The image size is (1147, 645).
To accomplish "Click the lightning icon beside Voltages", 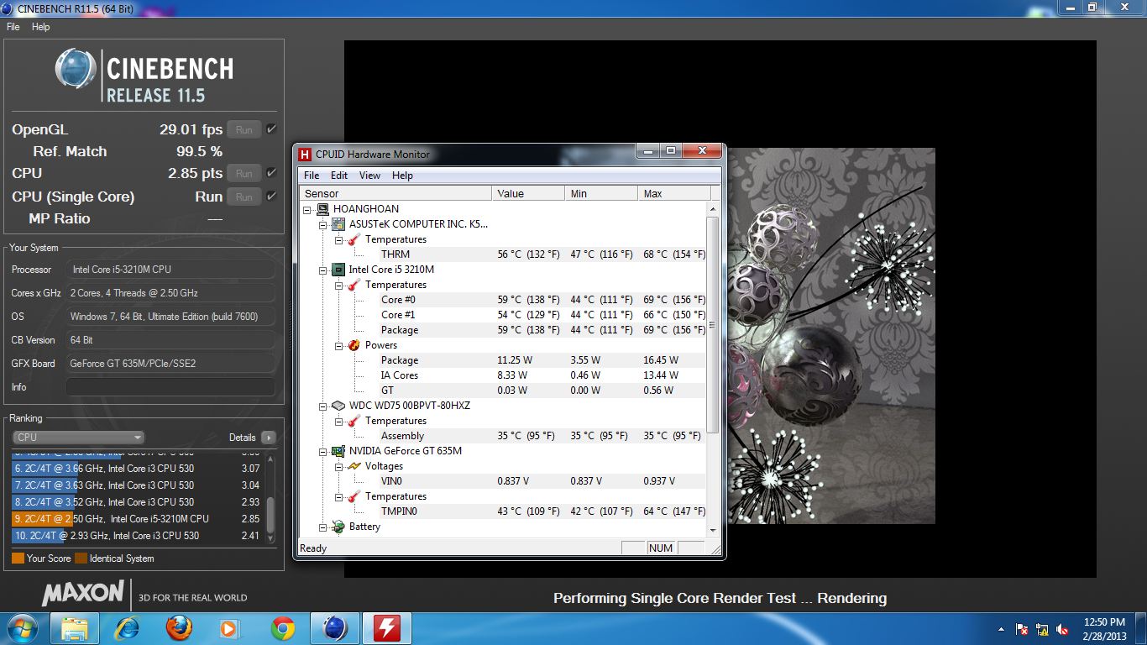I will (x=354, y=466).
